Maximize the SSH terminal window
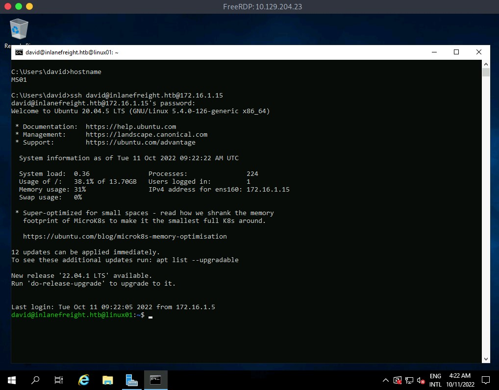The image size is (499, 390). [x=456, y=52]
